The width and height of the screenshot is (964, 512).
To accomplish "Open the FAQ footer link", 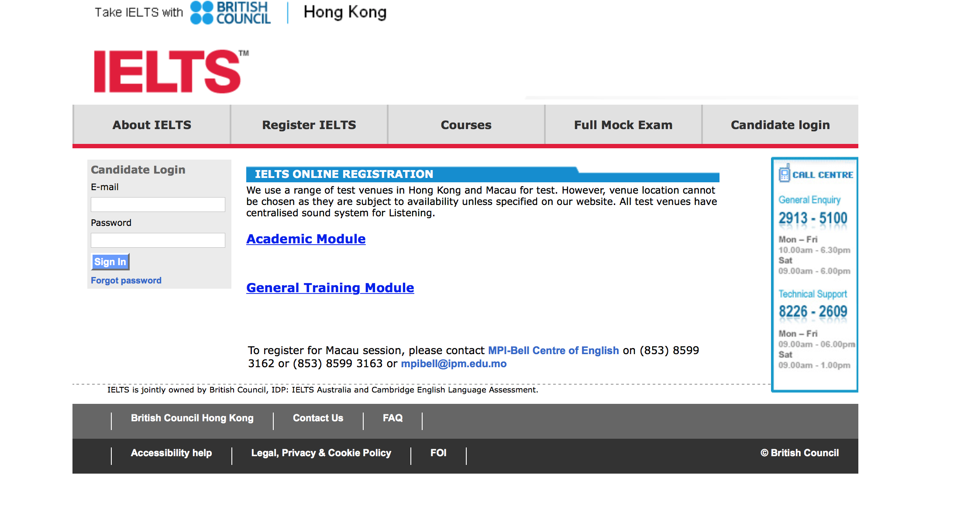I will [392, 418].
